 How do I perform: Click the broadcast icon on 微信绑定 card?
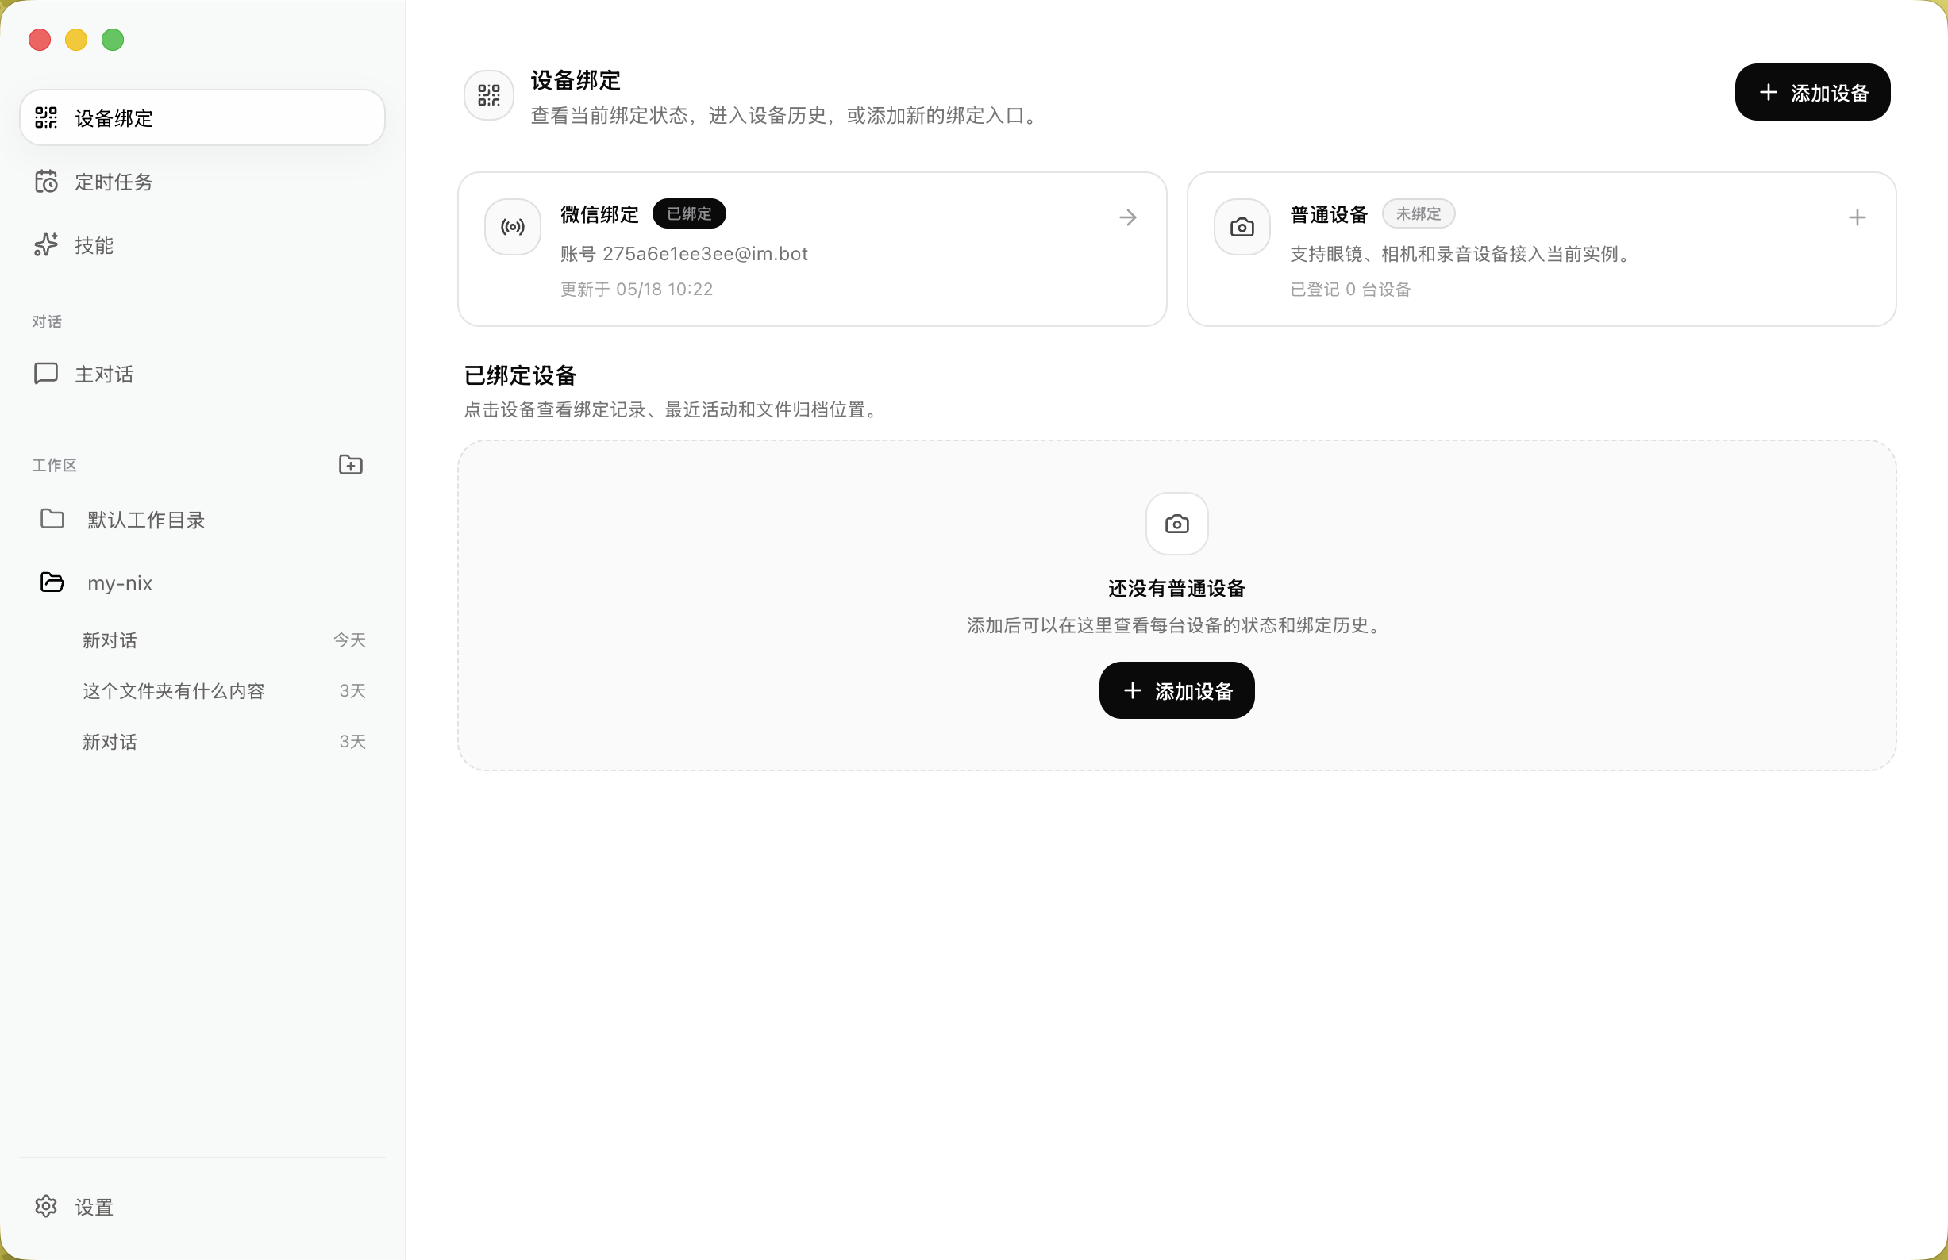pyautogui.click(x=512, y=227)
